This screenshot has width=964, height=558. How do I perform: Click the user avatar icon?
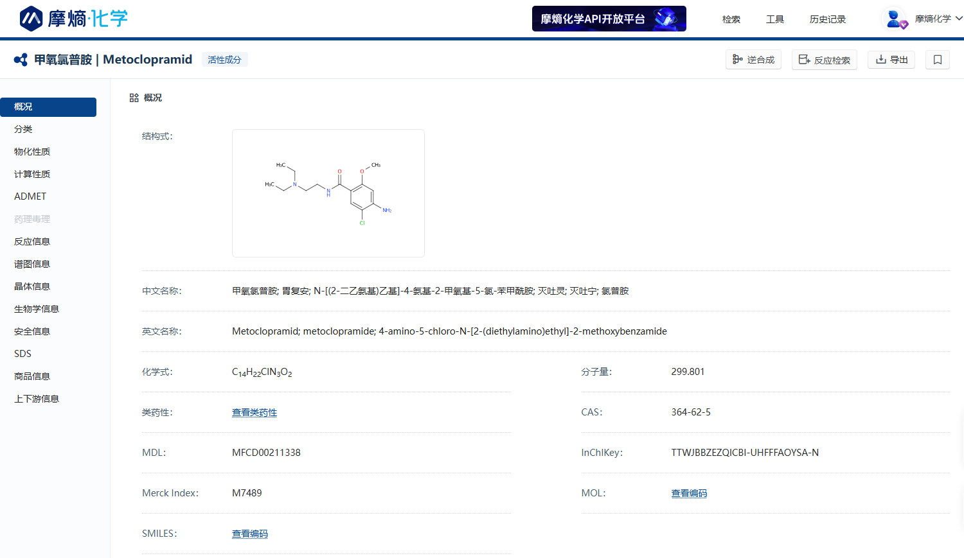(x=894, y=19)
